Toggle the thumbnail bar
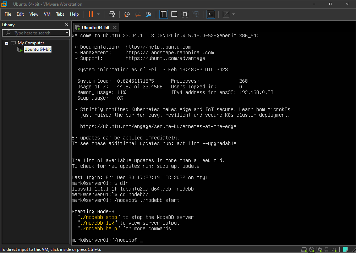This screenshot has width=356, height=253. (174, 14)
